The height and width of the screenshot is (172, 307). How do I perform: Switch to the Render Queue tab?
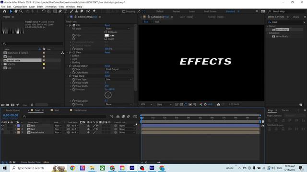tap(12, 110)
